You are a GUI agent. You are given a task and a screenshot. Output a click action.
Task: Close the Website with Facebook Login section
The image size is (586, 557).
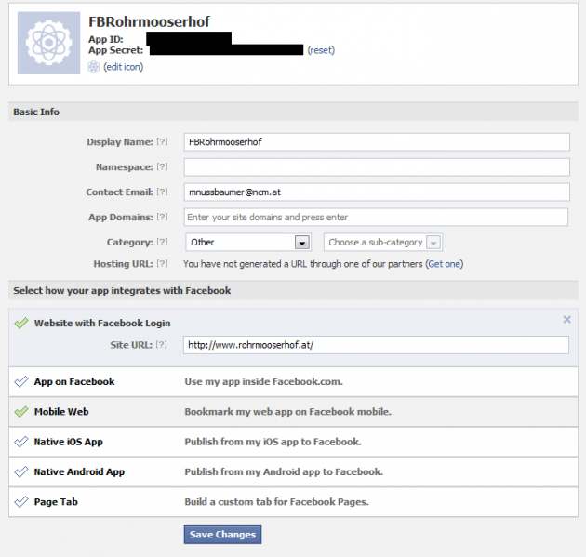point(567,320)
